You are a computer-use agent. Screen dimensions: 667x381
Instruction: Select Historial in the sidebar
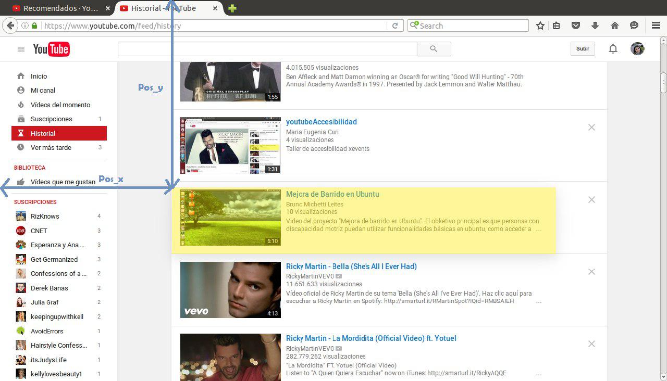coord(59,133)
